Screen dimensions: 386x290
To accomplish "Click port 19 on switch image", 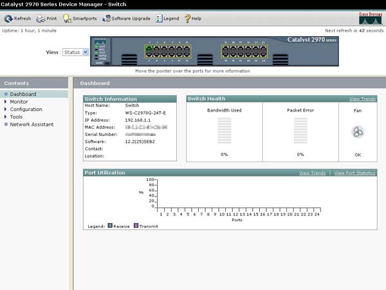I will tap(248, 48).
